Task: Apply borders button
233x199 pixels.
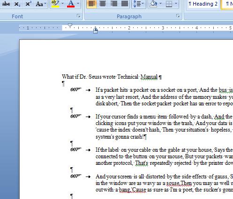Action: [x=169, y=4]
